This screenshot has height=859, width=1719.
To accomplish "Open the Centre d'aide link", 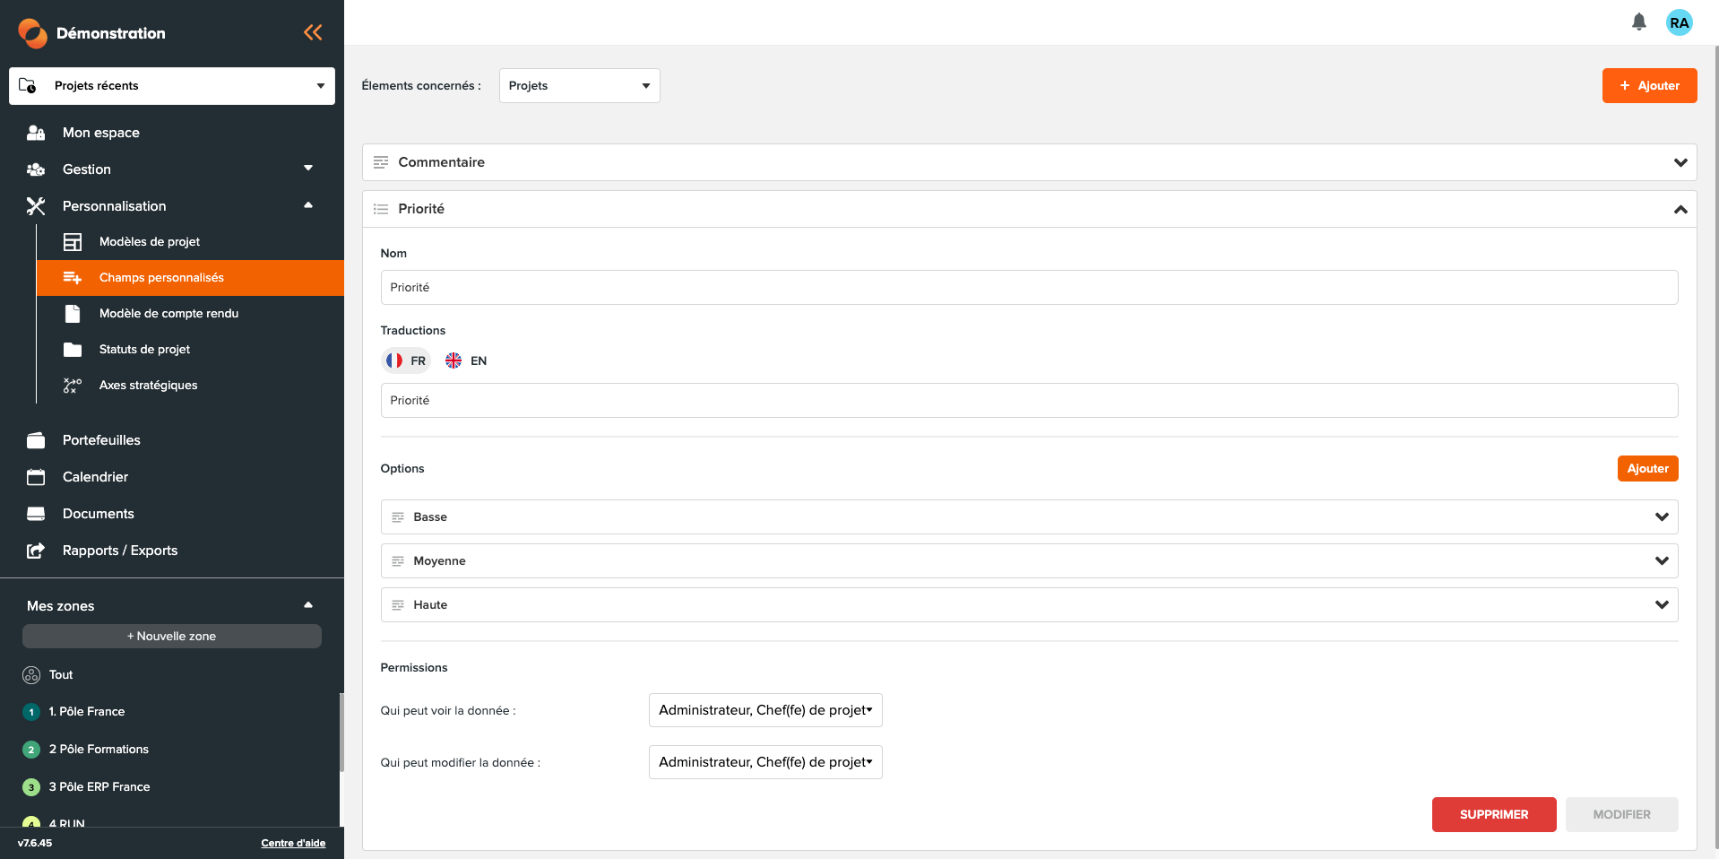I will [x=293, y=843].
